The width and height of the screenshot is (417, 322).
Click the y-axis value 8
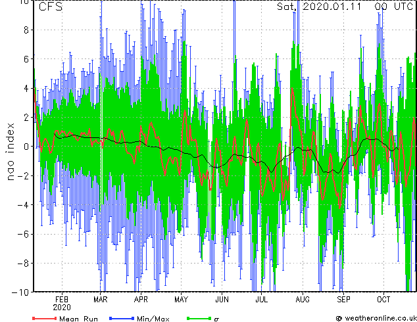point(26,30)
